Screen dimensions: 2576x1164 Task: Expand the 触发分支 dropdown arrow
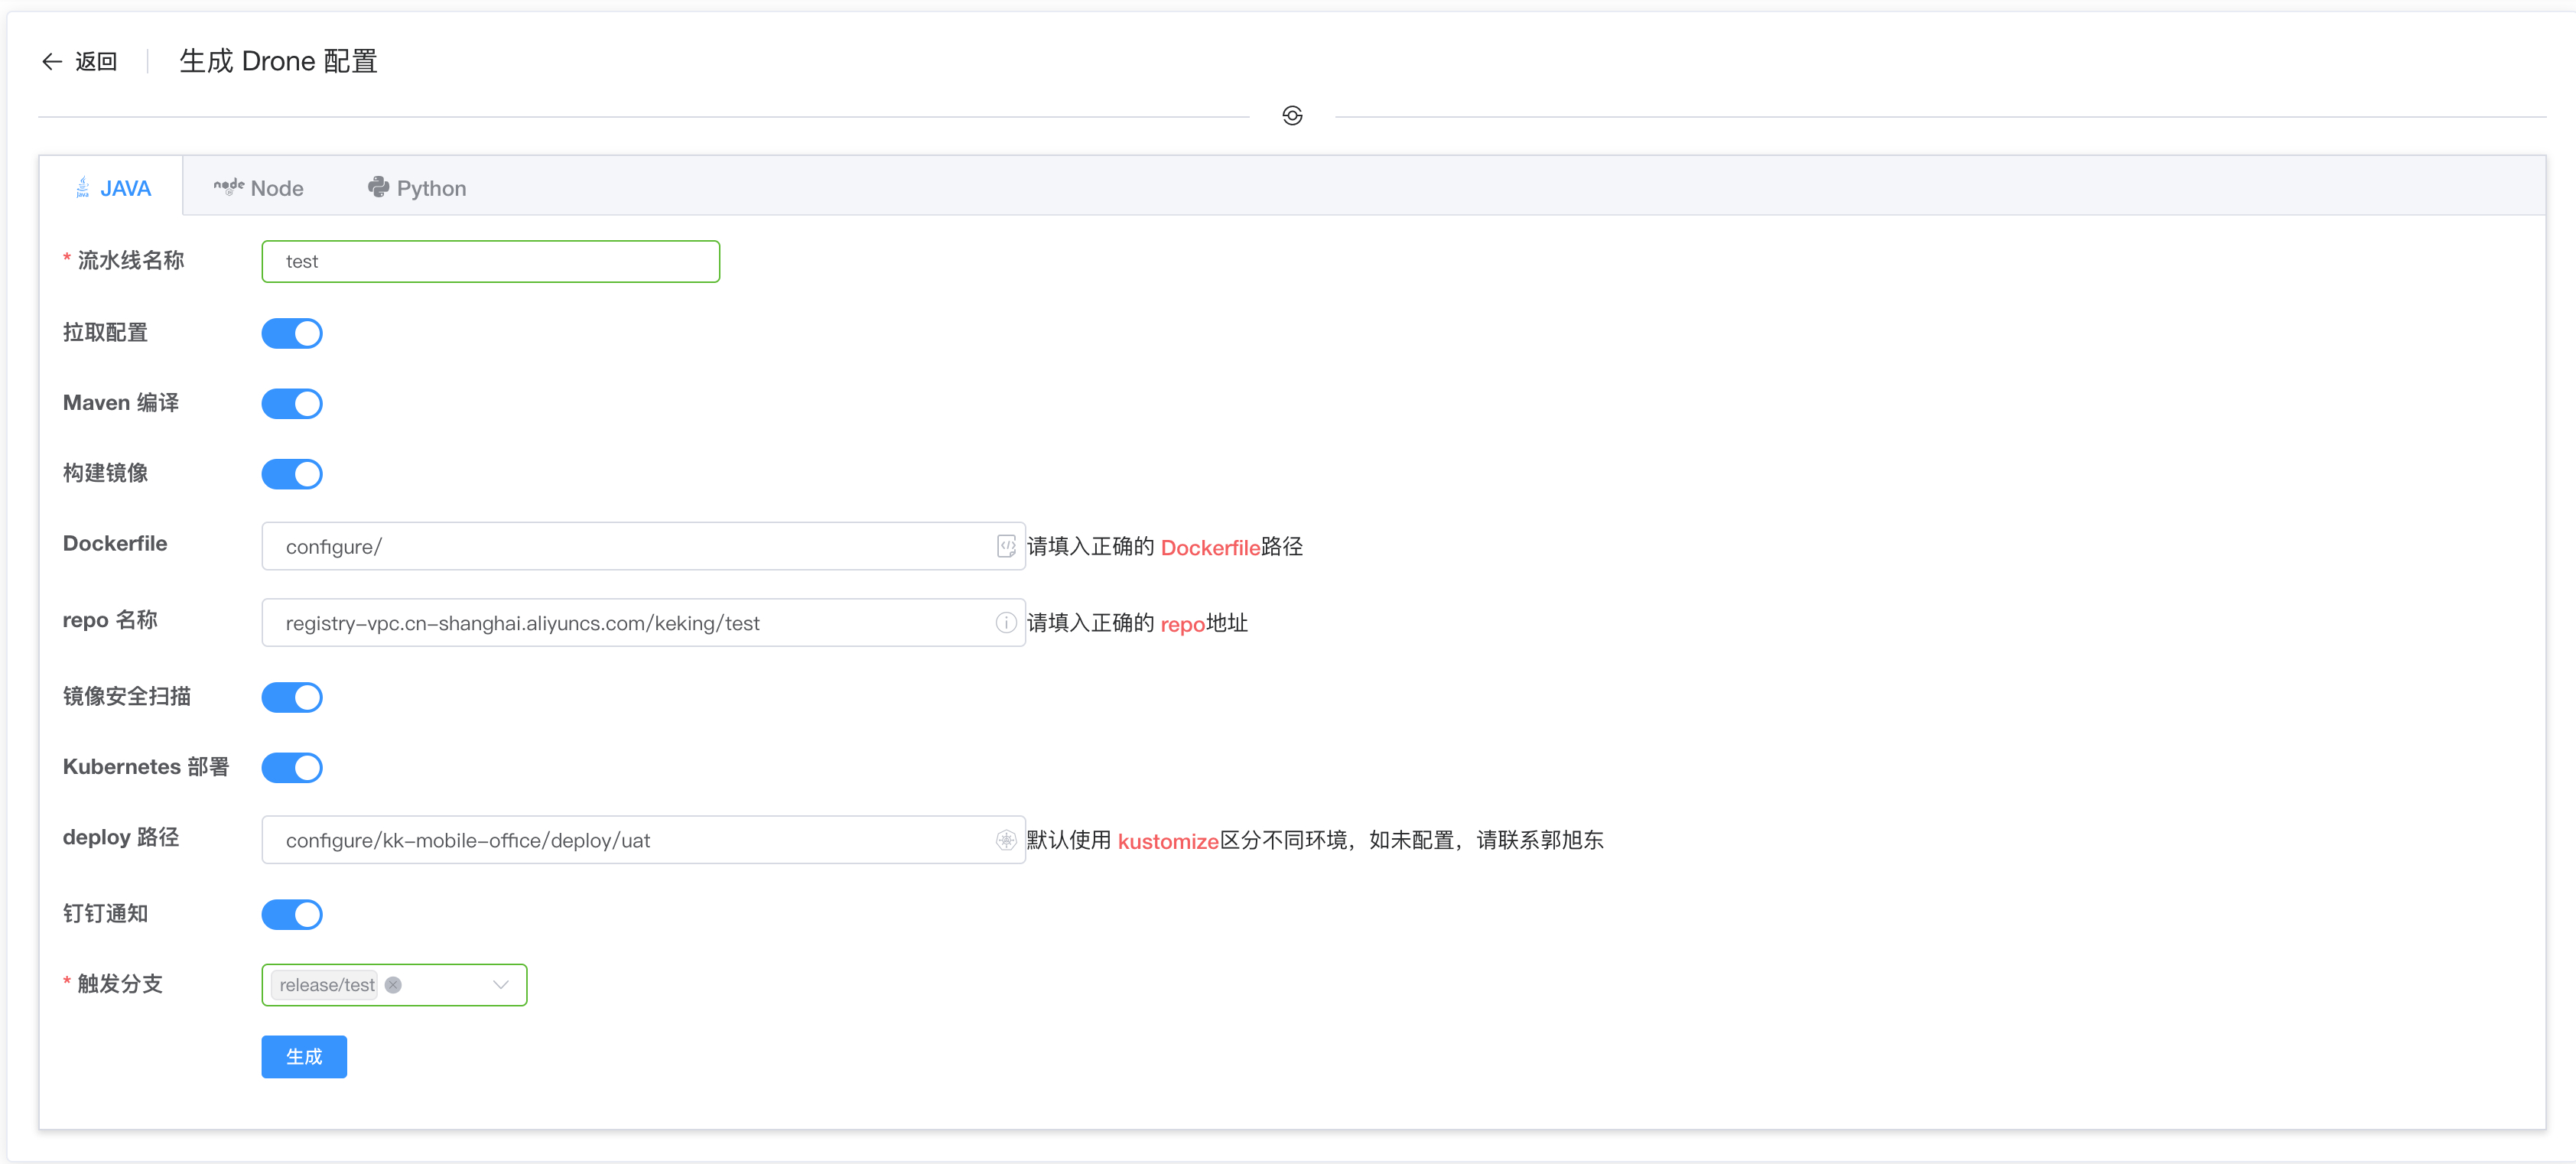tap(501, 985)
